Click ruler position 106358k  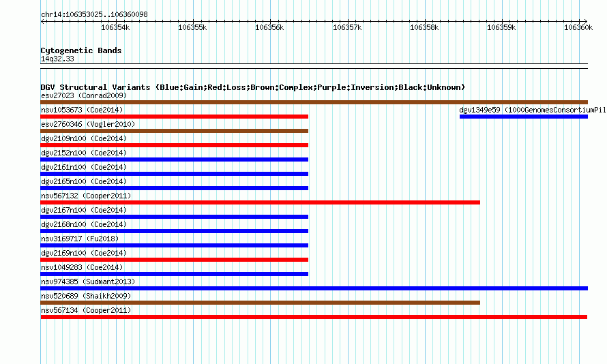pos(424,27)
